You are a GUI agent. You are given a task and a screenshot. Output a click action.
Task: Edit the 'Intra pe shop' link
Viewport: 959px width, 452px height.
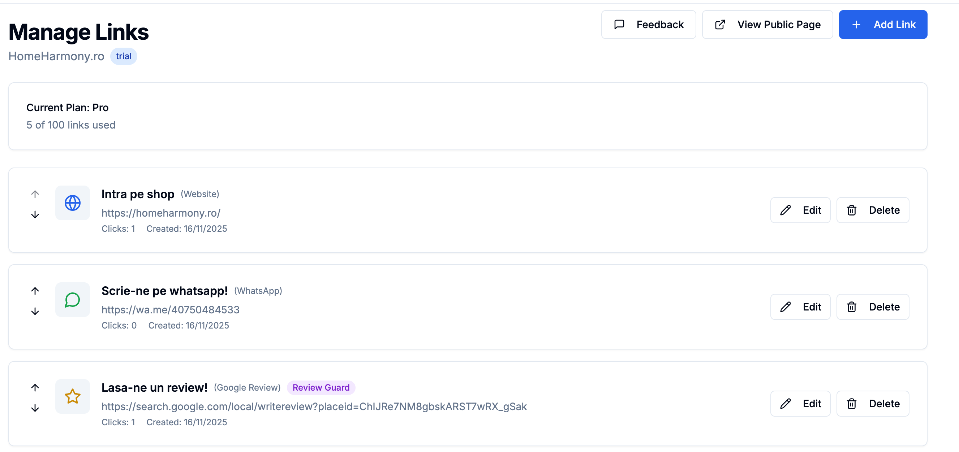[x=800, y=210]
